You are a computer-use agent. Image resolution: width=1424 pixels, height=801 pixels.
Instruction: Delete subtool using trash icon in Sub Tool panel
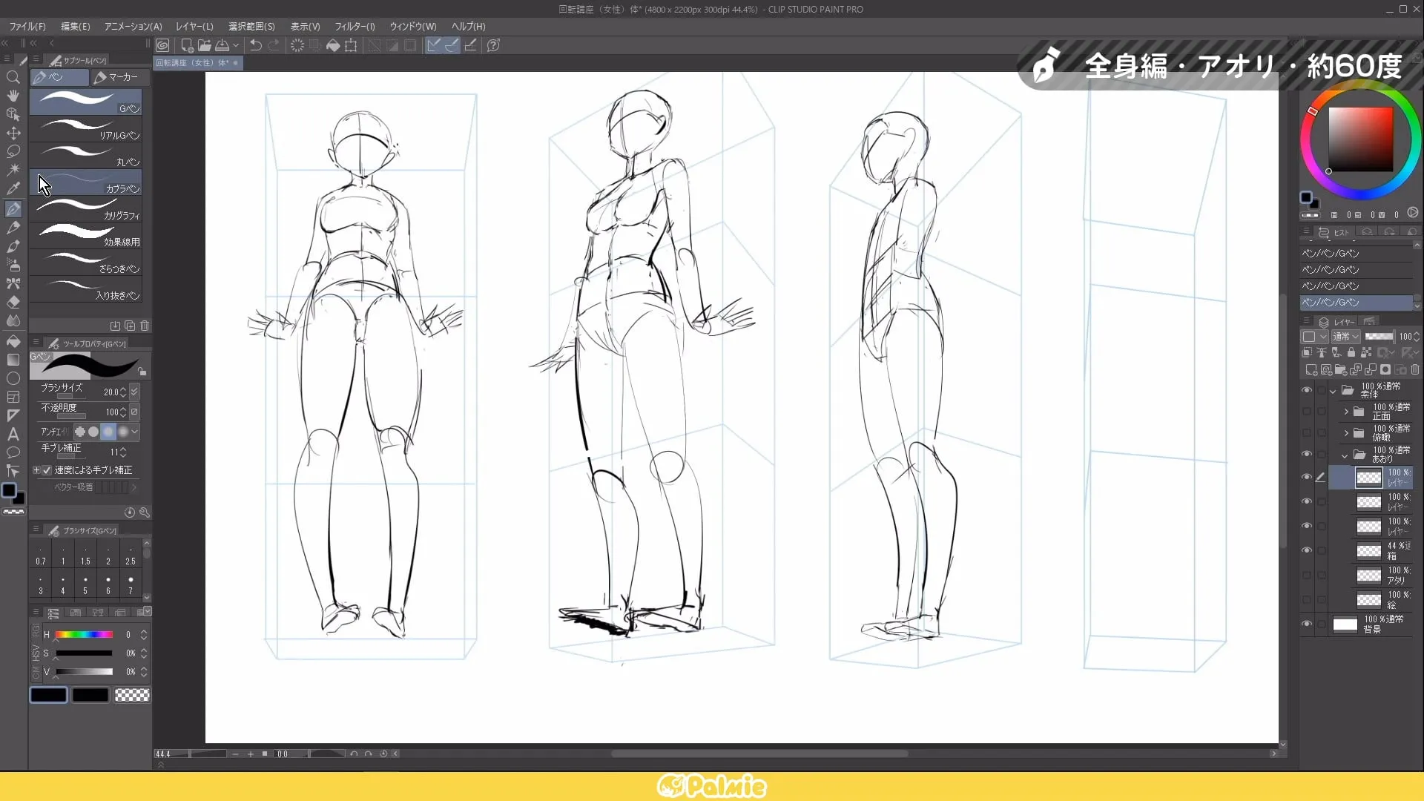(145, 326)
